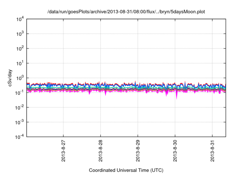
Task: Click the cSv/day y-axis label
Action: 10,78
